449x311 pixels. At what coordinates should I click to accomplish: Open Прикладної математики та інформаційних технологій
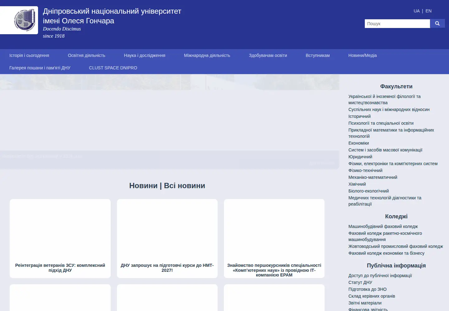click(x=391, y=133)
